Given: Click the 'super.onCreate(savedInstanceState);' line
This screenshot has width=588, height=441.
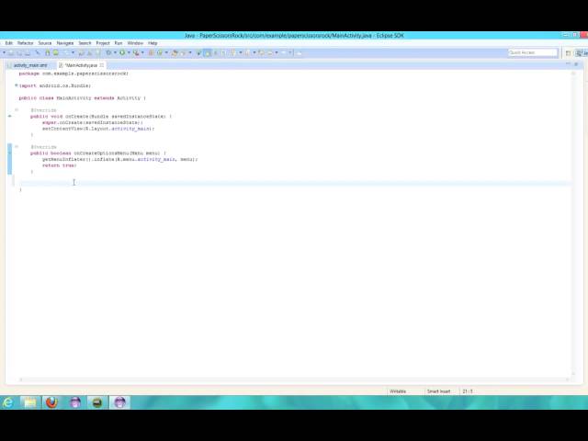Looking at the screenshot, I should coord(92,122).
